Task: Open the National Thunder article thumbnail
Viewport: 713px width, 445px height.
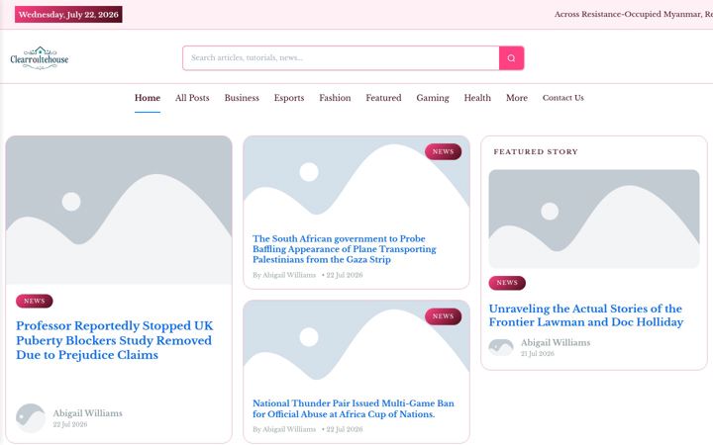Action: pyautogui.click(x=356, y=346)
